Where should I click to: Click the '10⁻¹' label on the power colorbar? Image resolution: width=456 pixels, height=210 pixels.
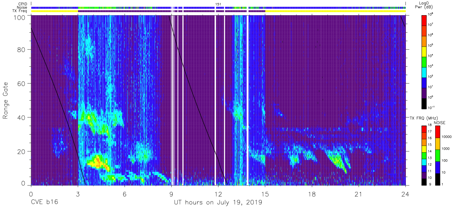click(431, 108)
